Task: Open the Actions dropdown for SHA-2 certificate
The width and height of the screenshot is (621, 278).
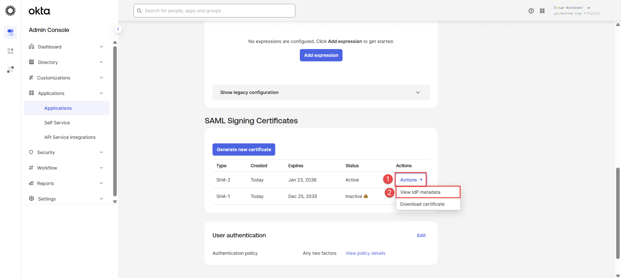Action: [411, 180]
